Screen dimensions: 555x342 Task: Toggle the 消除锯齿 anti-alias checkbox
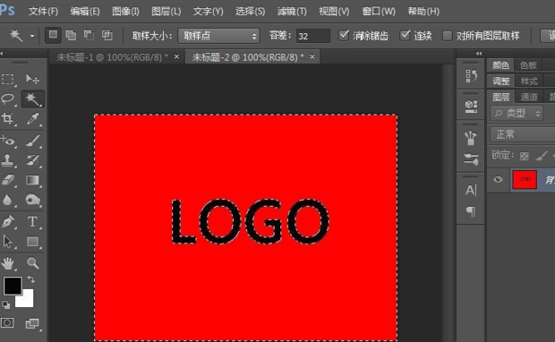(344, 35)
